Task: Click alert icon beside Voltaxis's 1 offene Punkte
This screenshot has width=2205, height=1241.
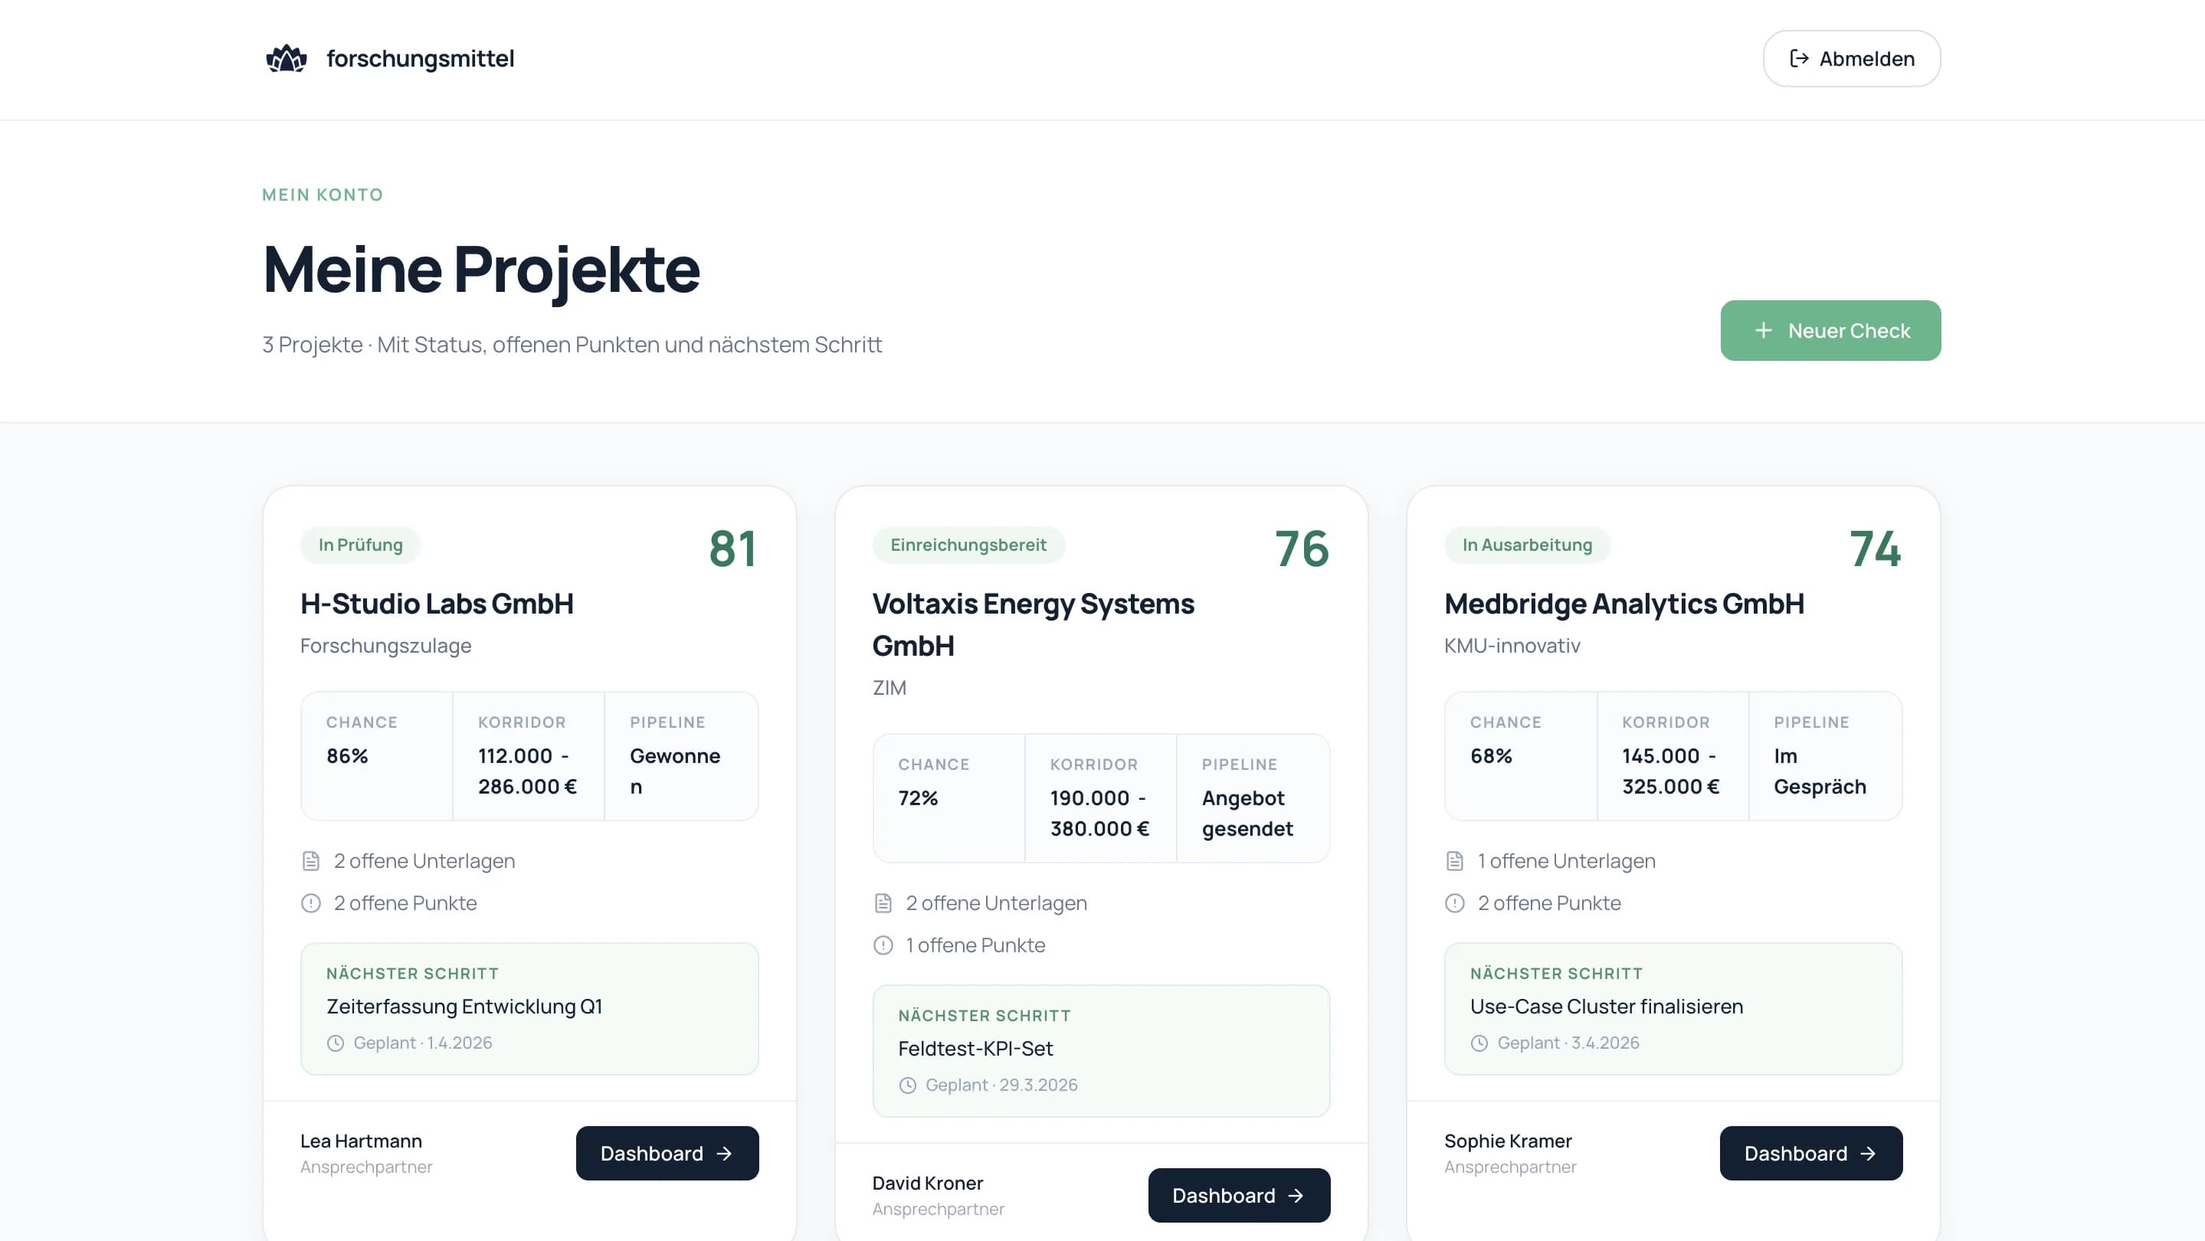Action: click(883, 945)
